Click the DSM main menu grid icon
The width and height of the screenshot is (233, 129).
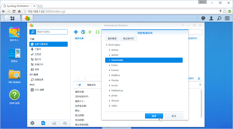[12, 19]
